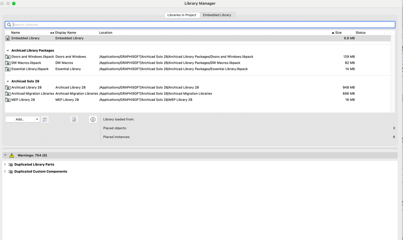Click the Embedded Library icon in the list
Screen dimensions: 403x240
click(x=8, y=38)
